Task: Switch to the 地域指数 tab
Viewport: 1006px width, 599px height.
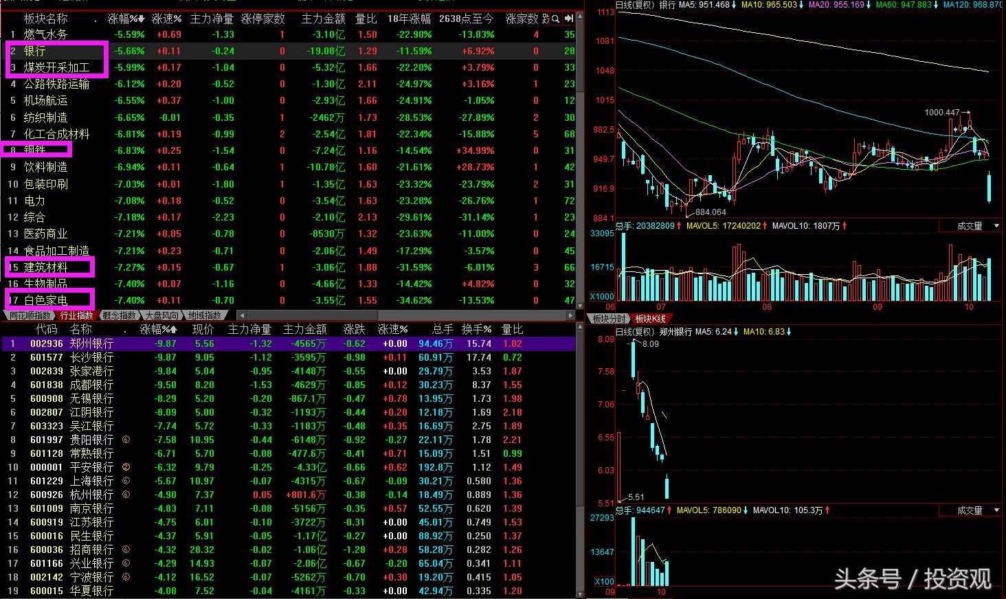Action: (x=204, y=315)
